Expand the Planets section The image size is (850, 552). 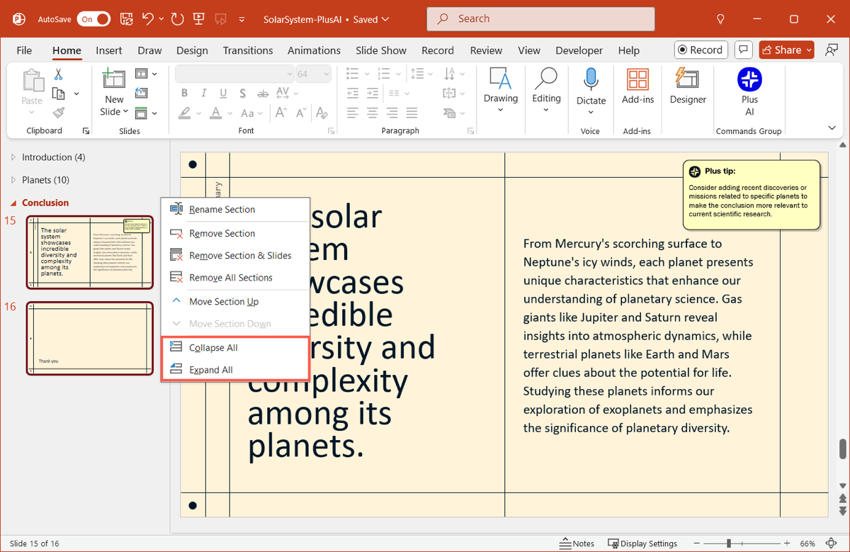pyautogui.click(x=13, y=180)
